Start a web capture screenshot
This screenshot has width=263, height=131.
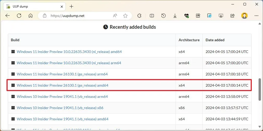[221, 16]
